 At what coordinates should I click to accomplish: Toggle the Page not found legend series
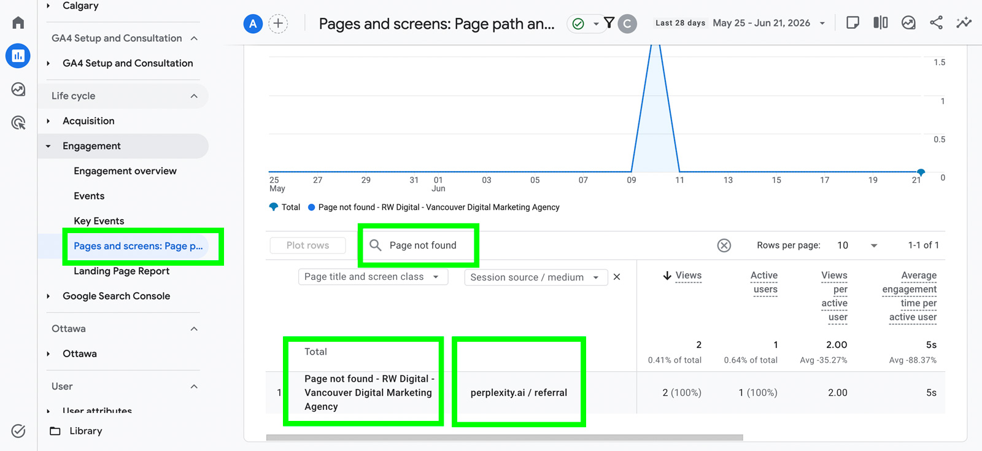click(434, 207)
